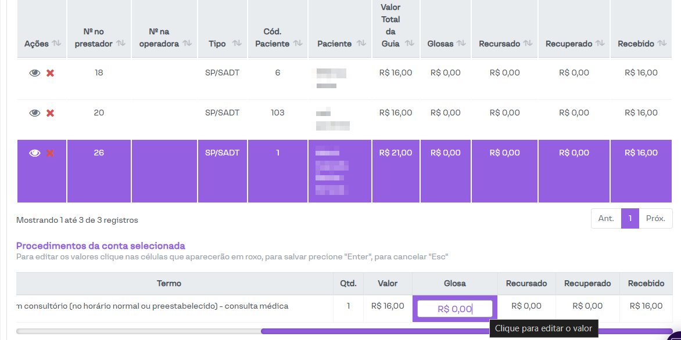Delete guide number 18 with red X

click(50, 73)
